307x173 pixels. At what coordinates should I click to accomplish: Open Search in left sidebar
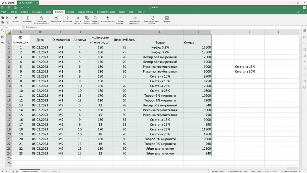[2, 31]
